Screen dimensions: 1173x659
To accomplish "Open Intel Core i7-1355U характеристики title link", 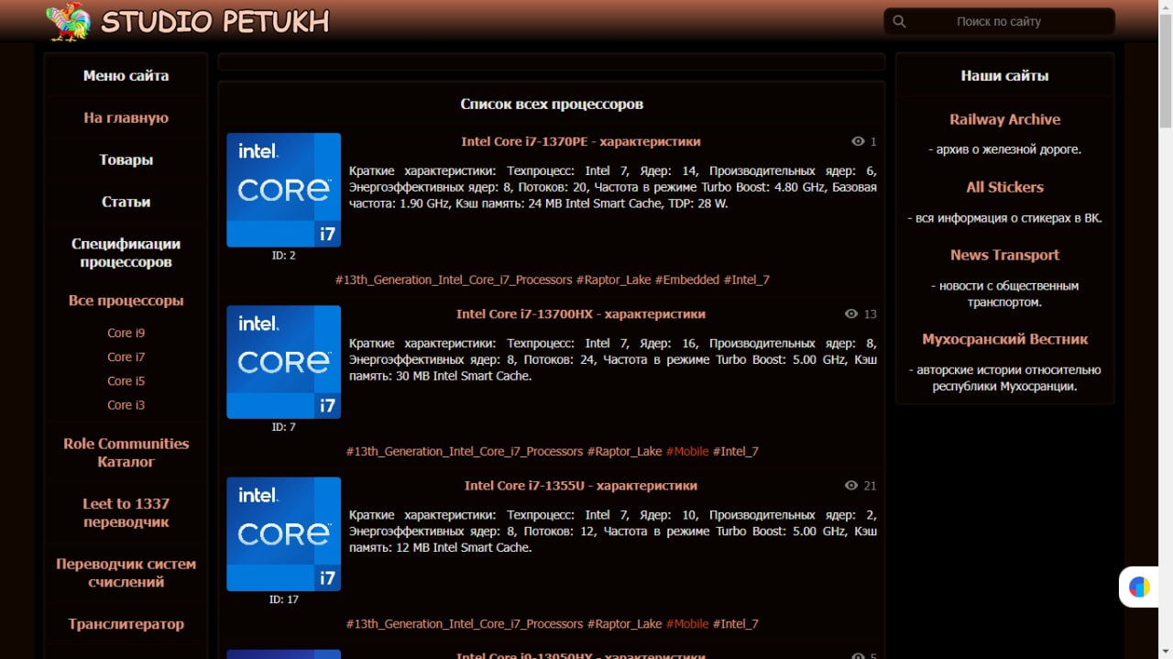I will coord(581,486).
